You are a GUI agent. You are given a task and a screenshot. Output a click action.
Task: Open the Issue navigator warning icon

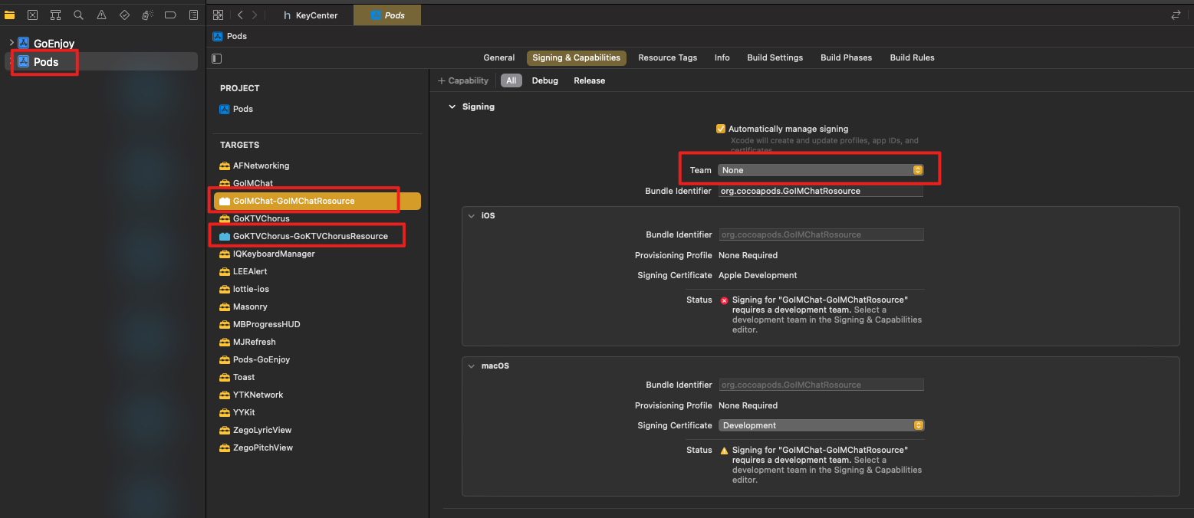101,15
